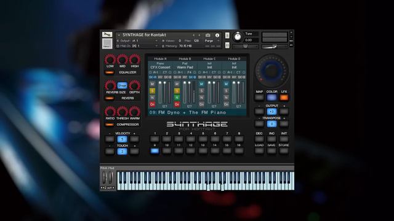Open Module B Warm Pad sound selector

185,67
